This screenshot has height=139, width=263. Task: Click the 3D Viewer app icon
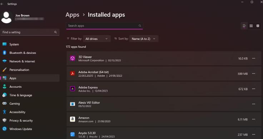tap(73, 58)
